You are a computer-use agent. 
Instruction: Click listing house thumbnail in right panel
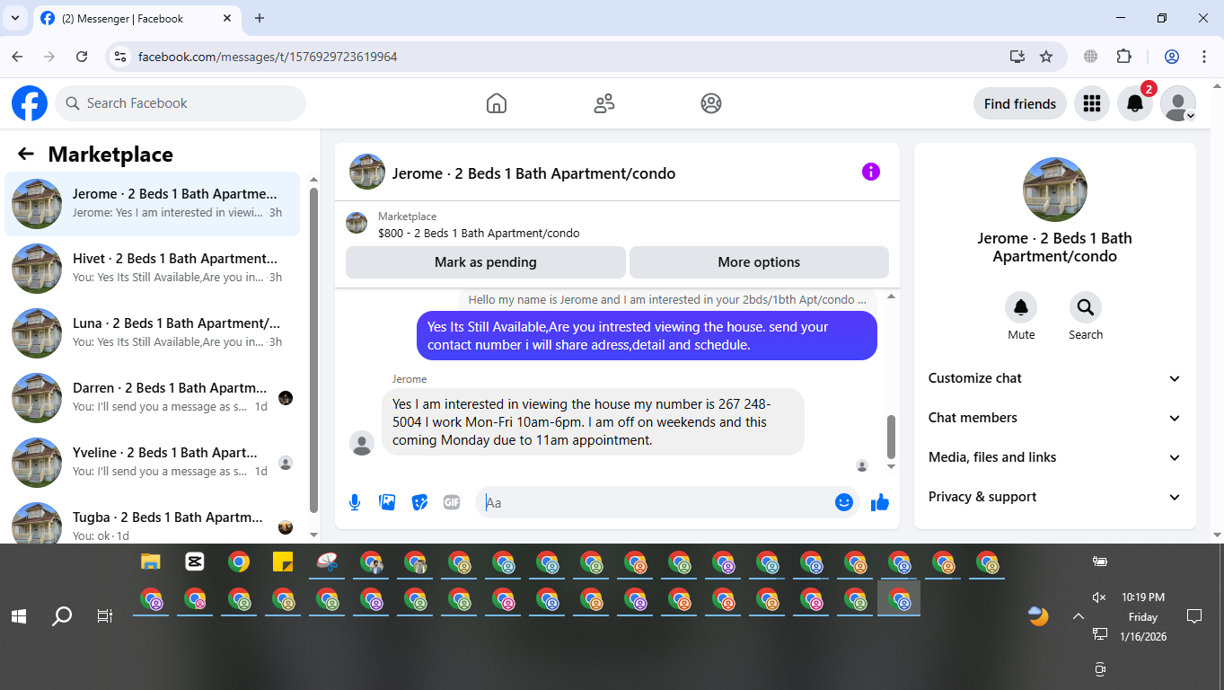click(x=1055, y=190)
